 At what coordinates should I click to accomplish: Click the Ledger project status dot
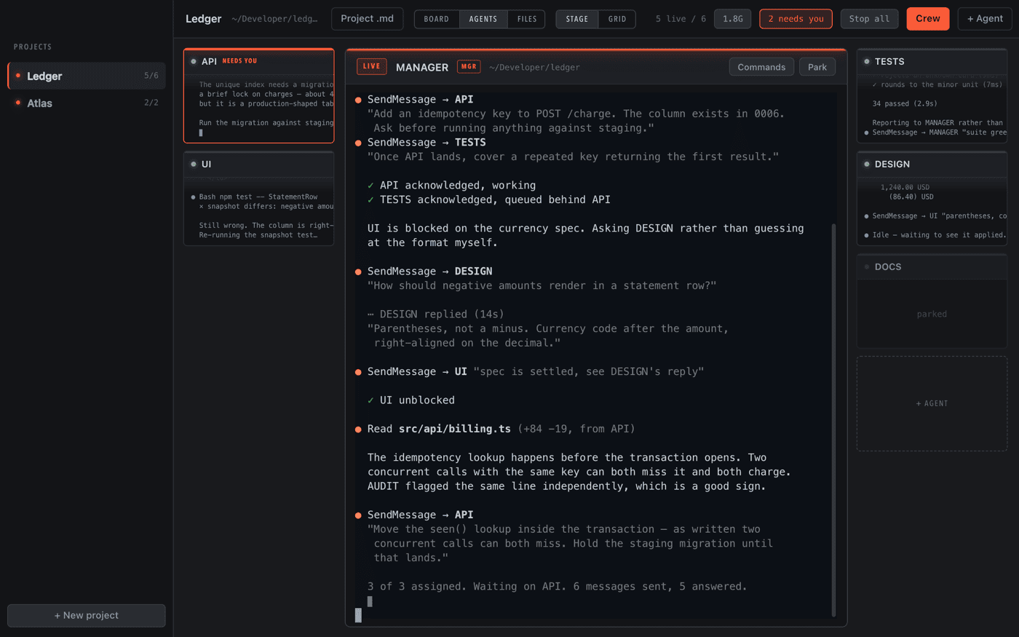[x=18, y=76]
